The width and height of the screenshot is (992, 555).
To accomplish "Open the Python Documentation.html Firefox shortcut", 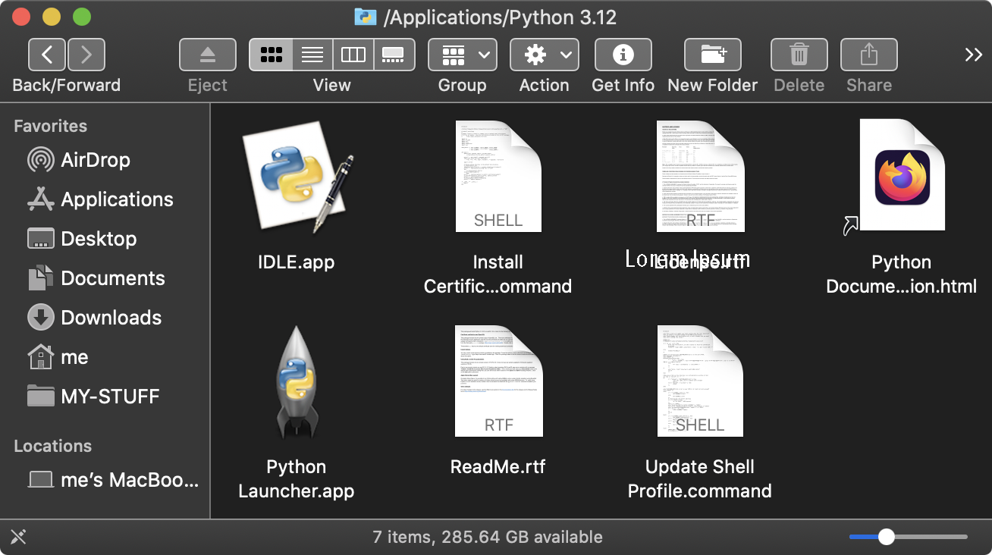I will click(901, 176).
